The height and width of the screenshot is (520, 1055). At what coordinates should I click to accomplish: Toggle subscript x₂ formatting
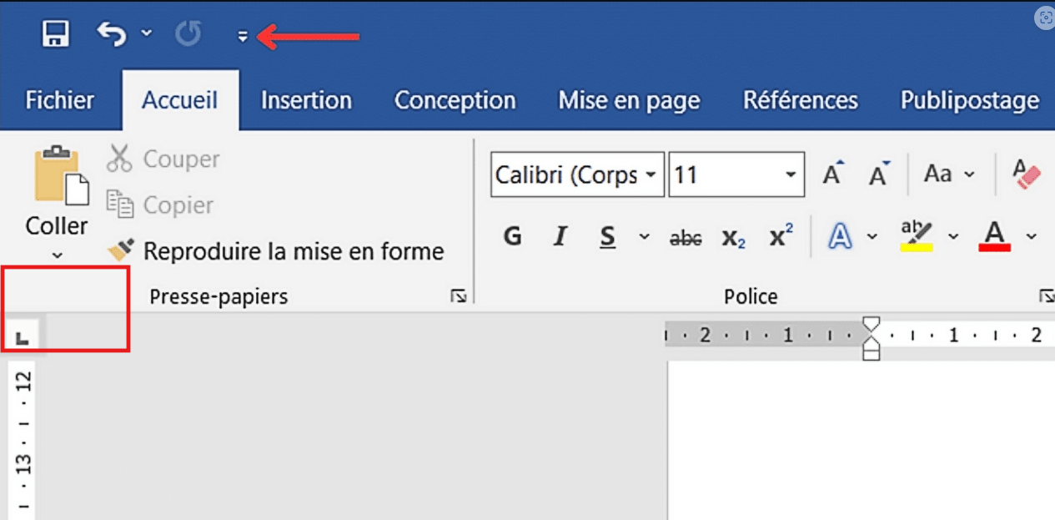[733, 239]
